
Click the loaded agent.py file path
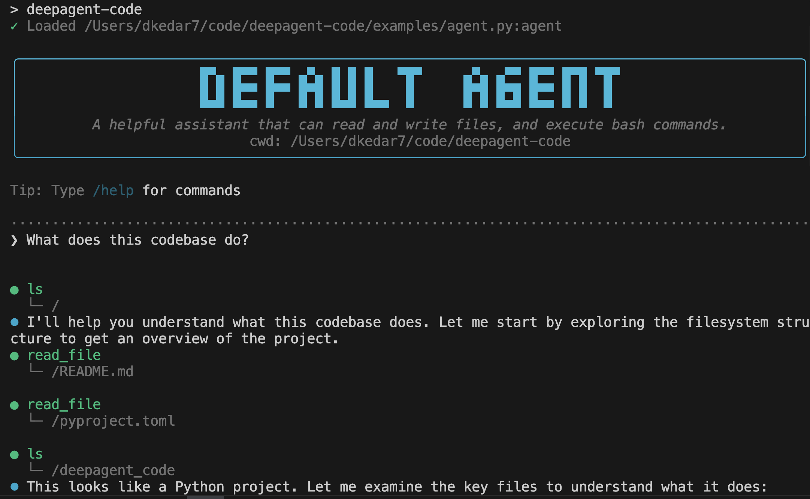(323, 26)
